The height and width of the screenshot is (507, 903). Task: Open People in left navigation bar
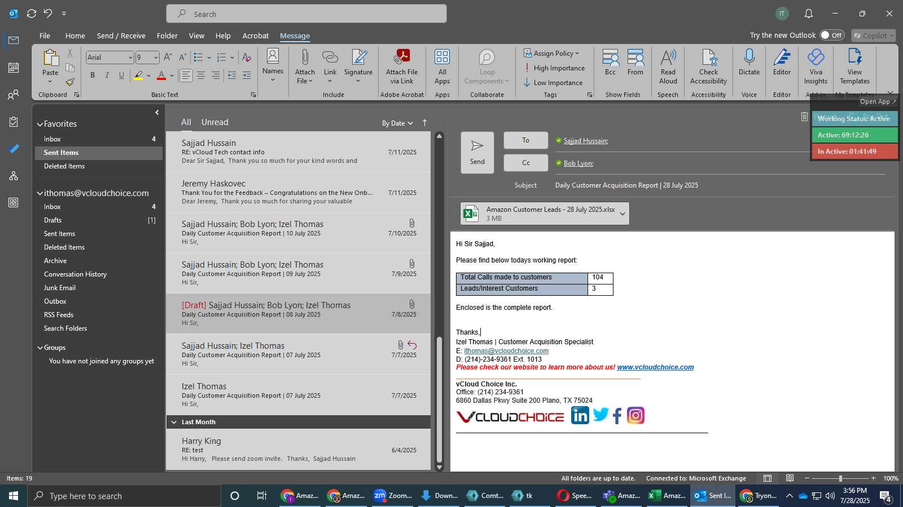[14, 95]
